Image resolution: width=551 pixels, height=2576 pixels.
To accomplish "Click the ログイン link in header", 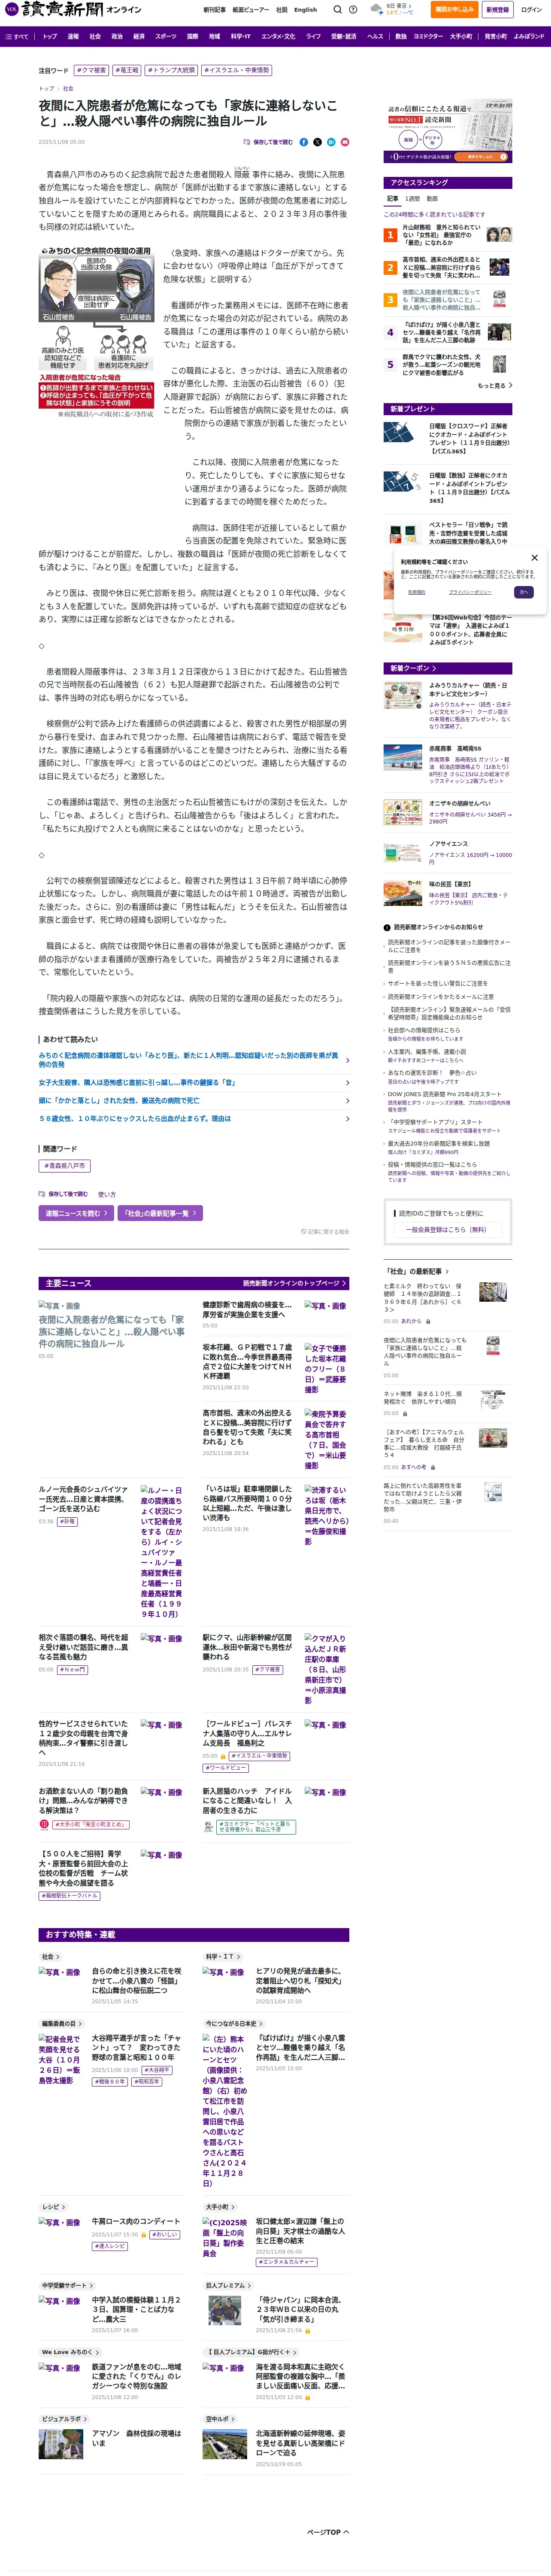I will (x=531, y=9).
